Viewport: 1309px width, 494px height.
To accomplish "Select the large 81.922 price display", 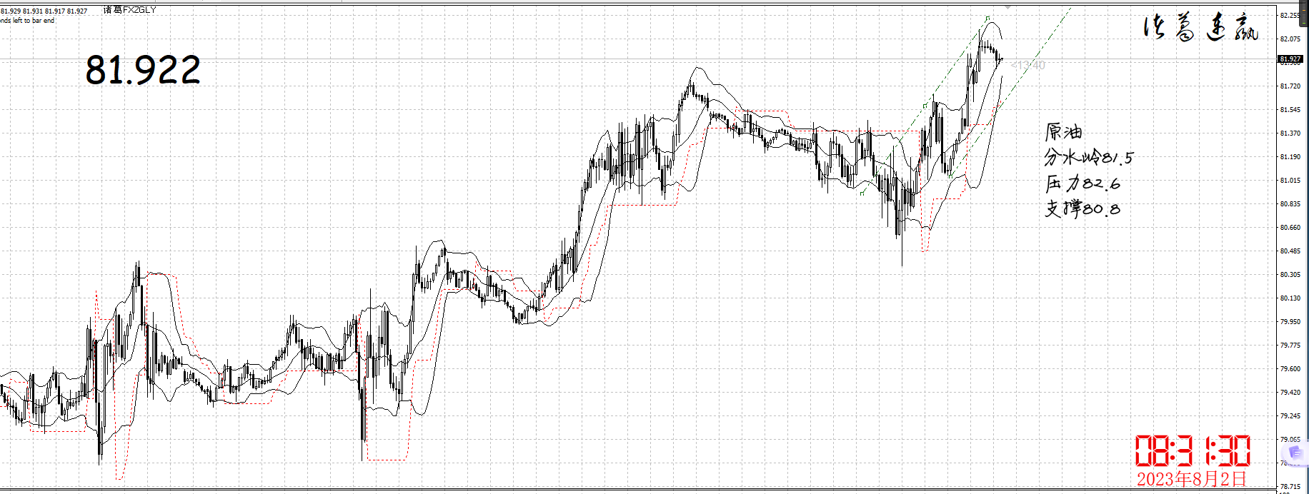I will click(143, 70).
